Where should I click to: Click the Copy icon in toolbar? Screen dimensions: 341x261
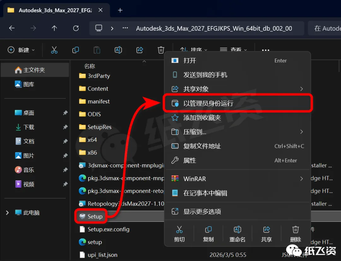pyautogui.click(x=75, y=50)
